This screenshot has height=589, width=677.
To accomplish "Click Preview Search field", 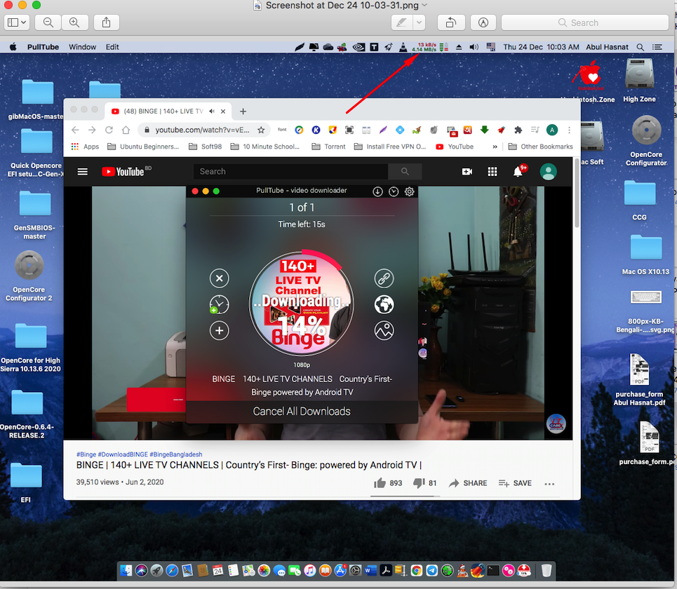I will pos(585,22).
